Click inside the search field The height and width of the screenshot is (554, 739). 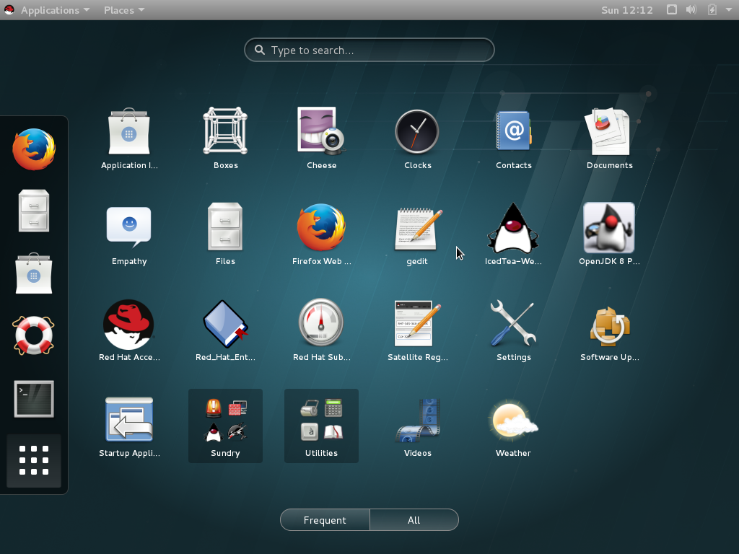(369, 50)
